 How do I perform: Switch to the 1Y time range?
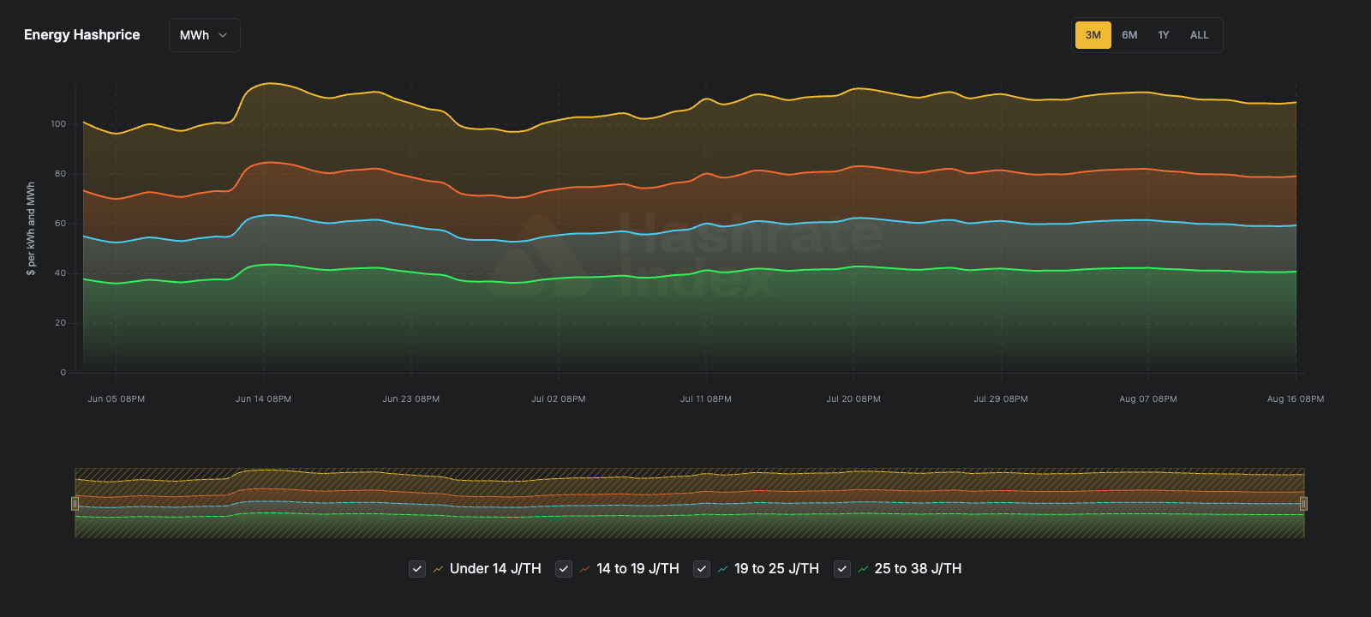coord(1164,35)
